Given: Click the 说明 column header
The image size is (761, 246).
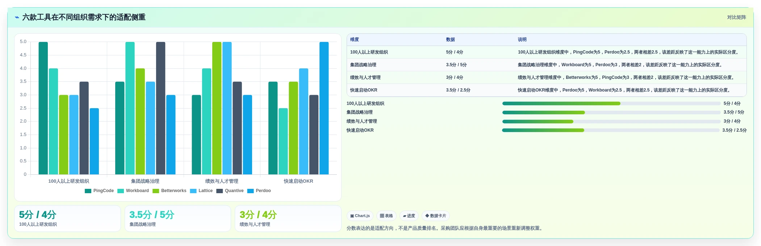Looking at the screenshot, I should point(522,40).
